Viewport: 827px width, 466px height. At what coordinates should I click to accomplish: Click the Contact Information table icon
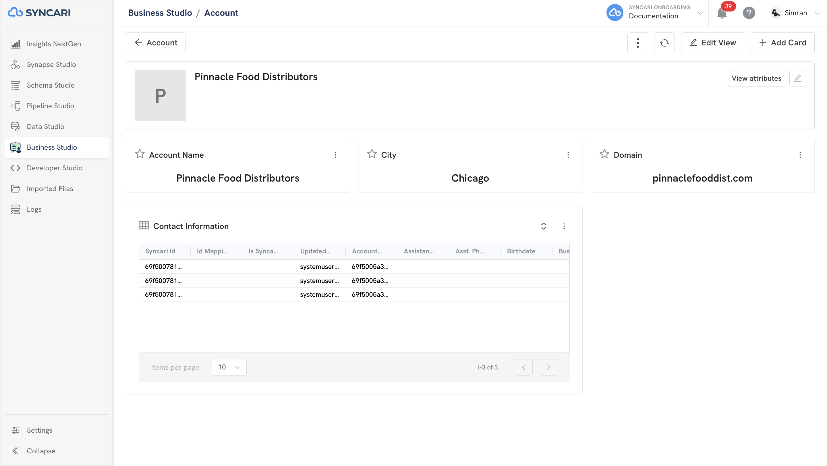point(144,226)
